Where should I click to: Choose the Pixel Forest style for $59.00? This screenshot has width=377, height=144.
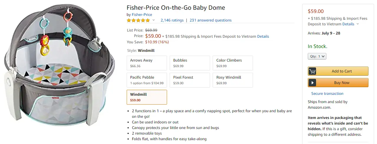coord(188,80)
